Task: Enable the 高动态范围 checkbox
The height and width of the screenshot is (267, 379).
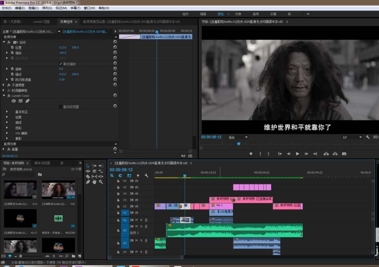Action: click(x=61, y=106)
